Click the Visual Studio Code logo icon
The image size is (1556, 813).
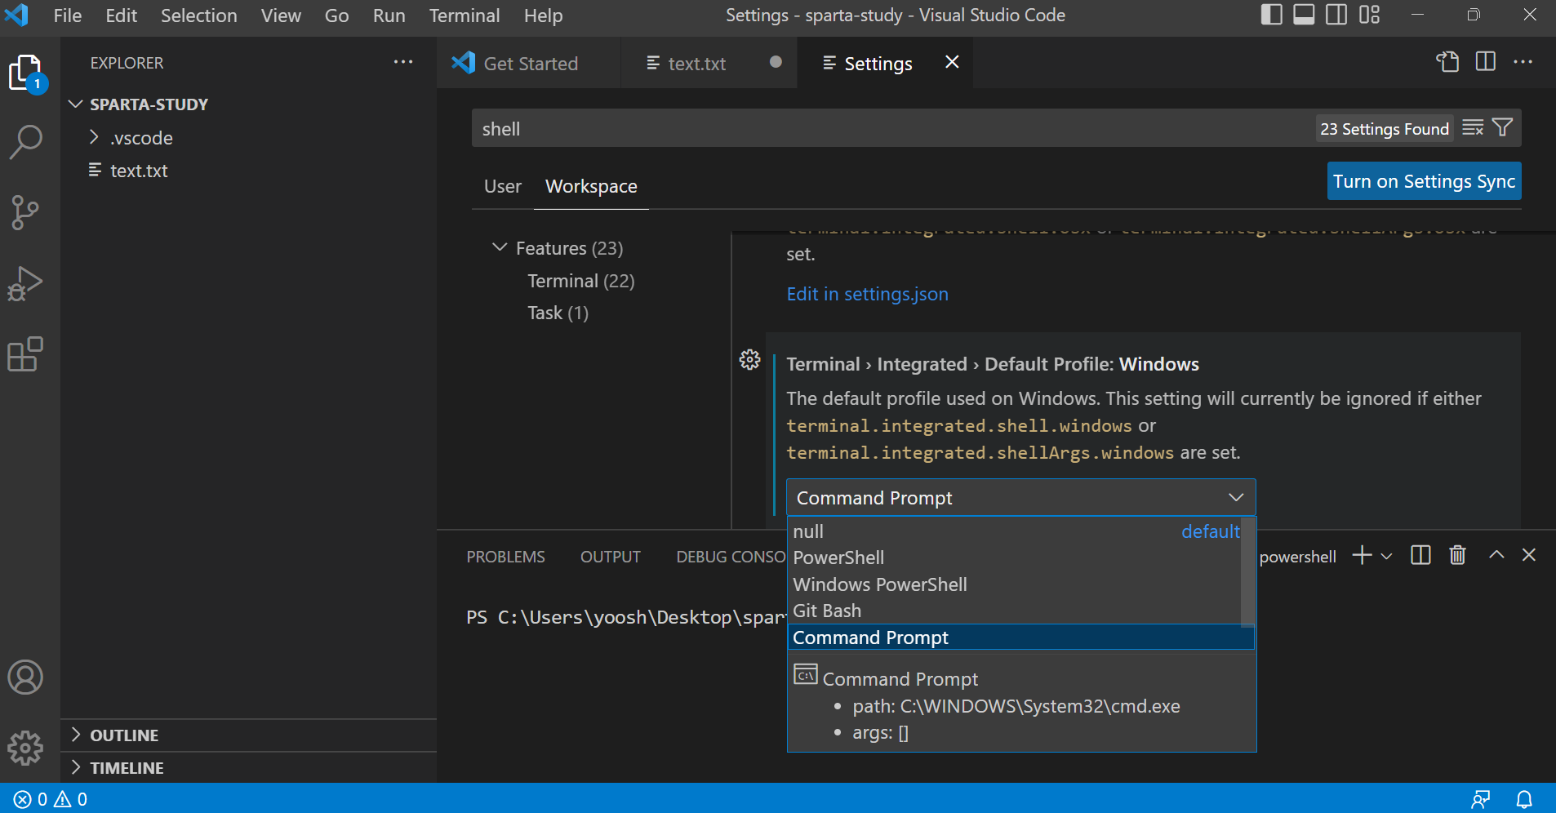[x=16, y=16]
